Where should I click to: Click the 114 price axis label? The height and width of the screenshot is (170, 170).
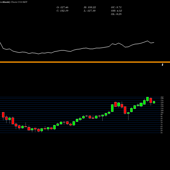pos(162,109)
